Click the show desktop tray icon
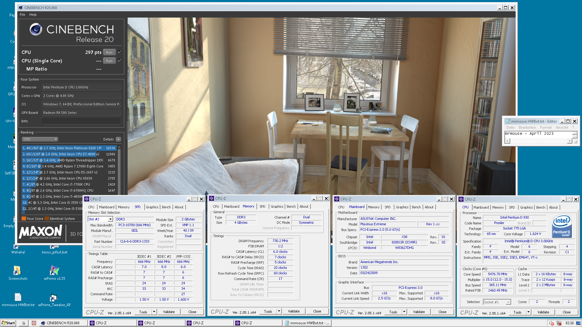The height and width of the screenshot is (327, 582). point(578,323)
